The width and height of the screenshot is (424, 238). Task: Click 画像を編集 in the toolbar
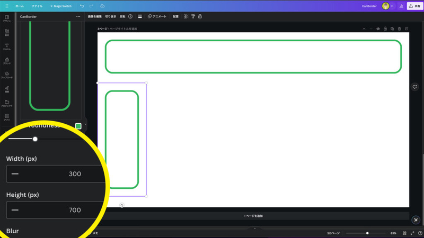(x=95, y=16)
